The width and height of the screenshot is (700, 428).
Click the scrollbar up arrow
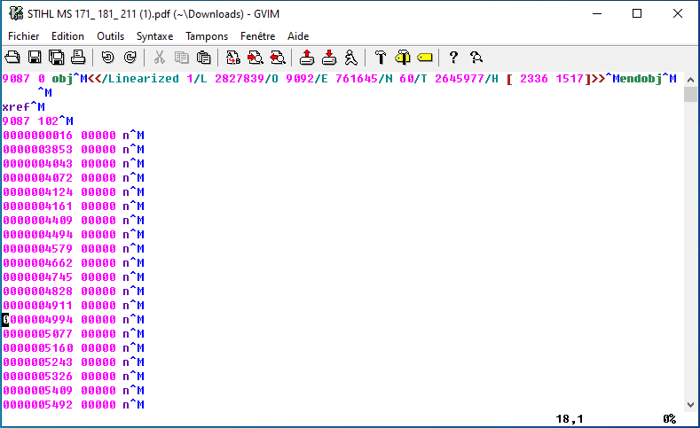[x=690, y=80]
